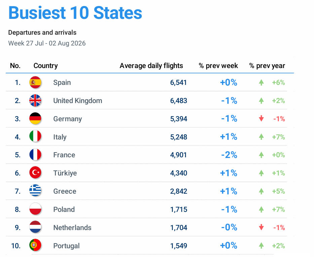Click Spain's green up arrow
Image resolution: width=314 pixels, height=257 pixels.
pos(261,83)
